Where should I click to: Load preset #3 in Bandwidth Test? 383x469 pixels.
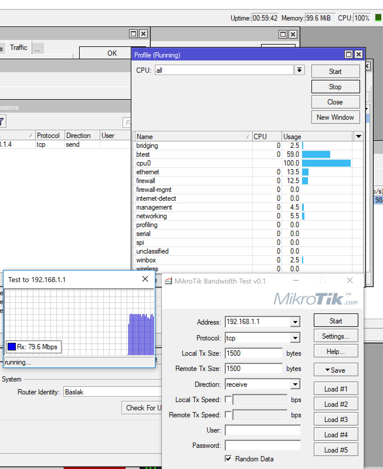[x=336, y=419]
